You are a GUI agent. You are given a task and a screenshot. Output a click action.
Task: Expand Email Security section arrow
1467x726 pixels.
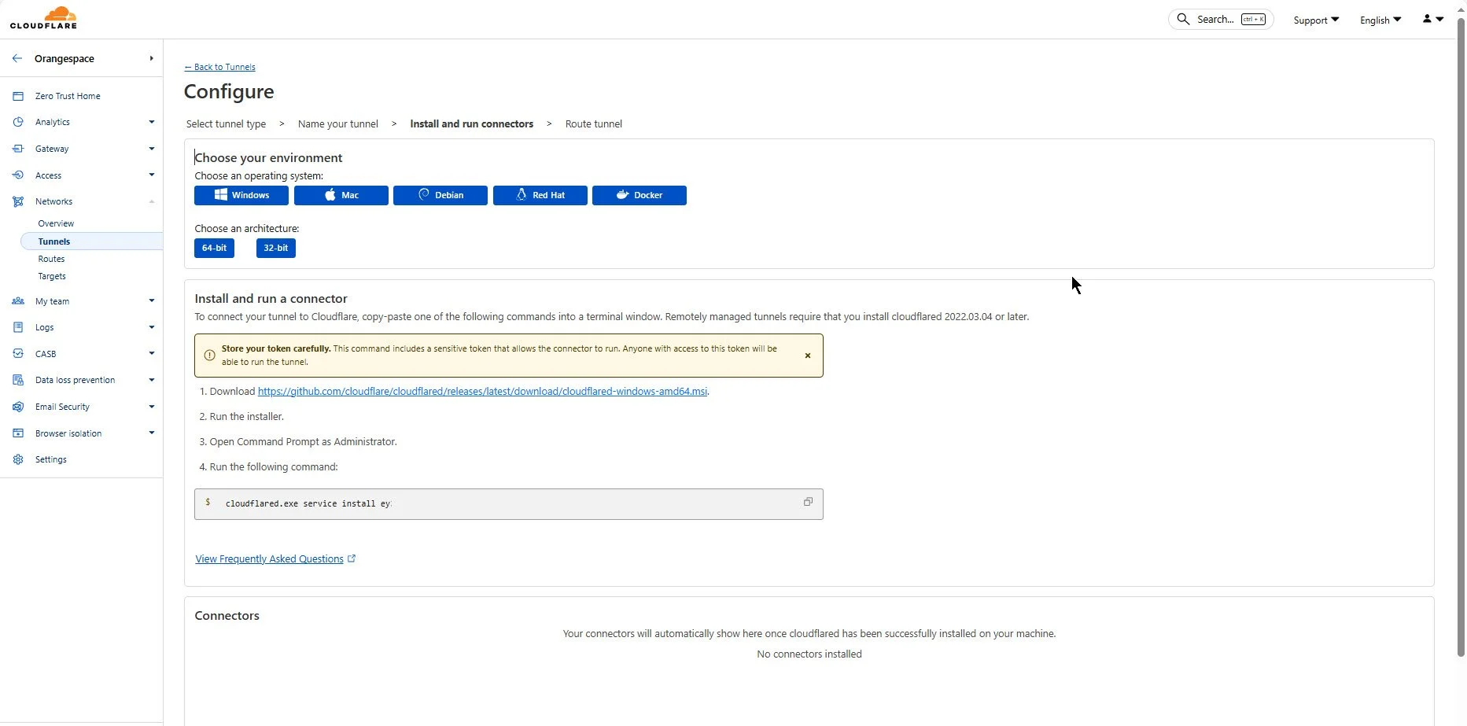(x=152, y=407)
